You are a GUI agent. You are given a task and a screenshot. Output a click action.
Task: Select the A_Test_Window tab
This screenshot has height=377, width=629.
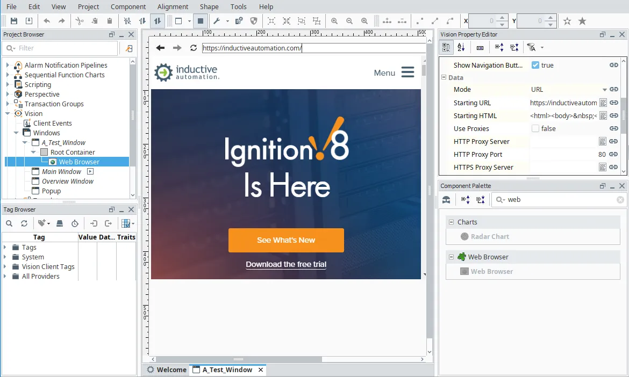pyautogui.click(x=227, y=369)
